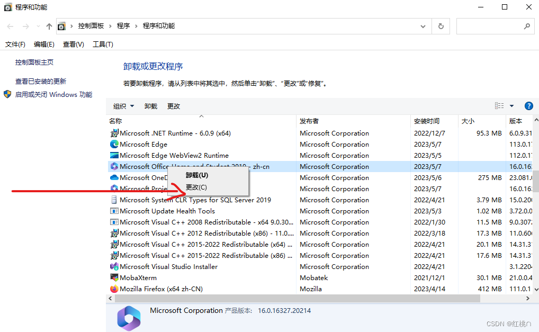Choose 更改(C) in context menu
Viewport: 539px width, 332px height.
point(196,187)
